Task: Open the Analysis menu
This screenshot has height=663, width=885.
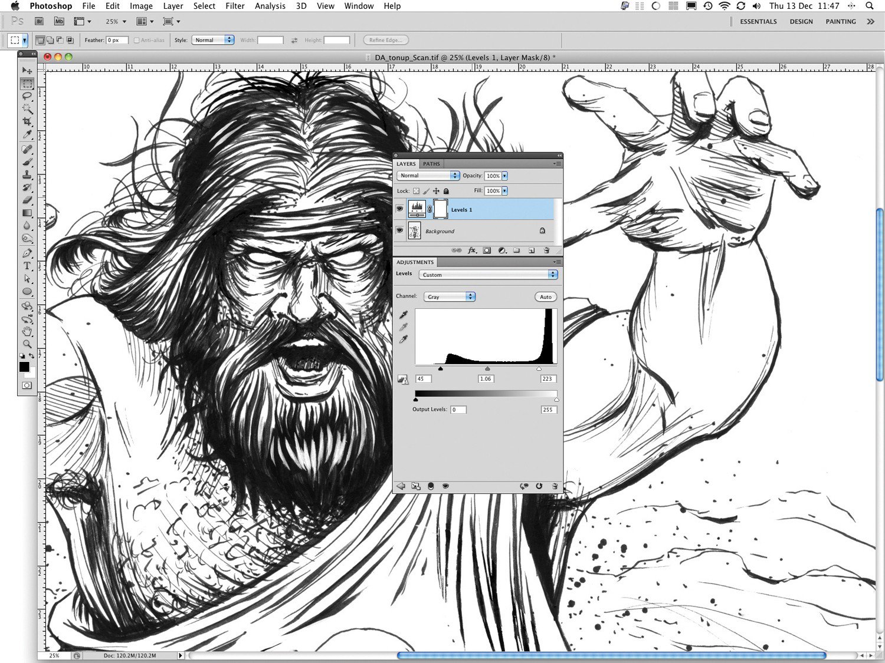Action: pos(270,6)
